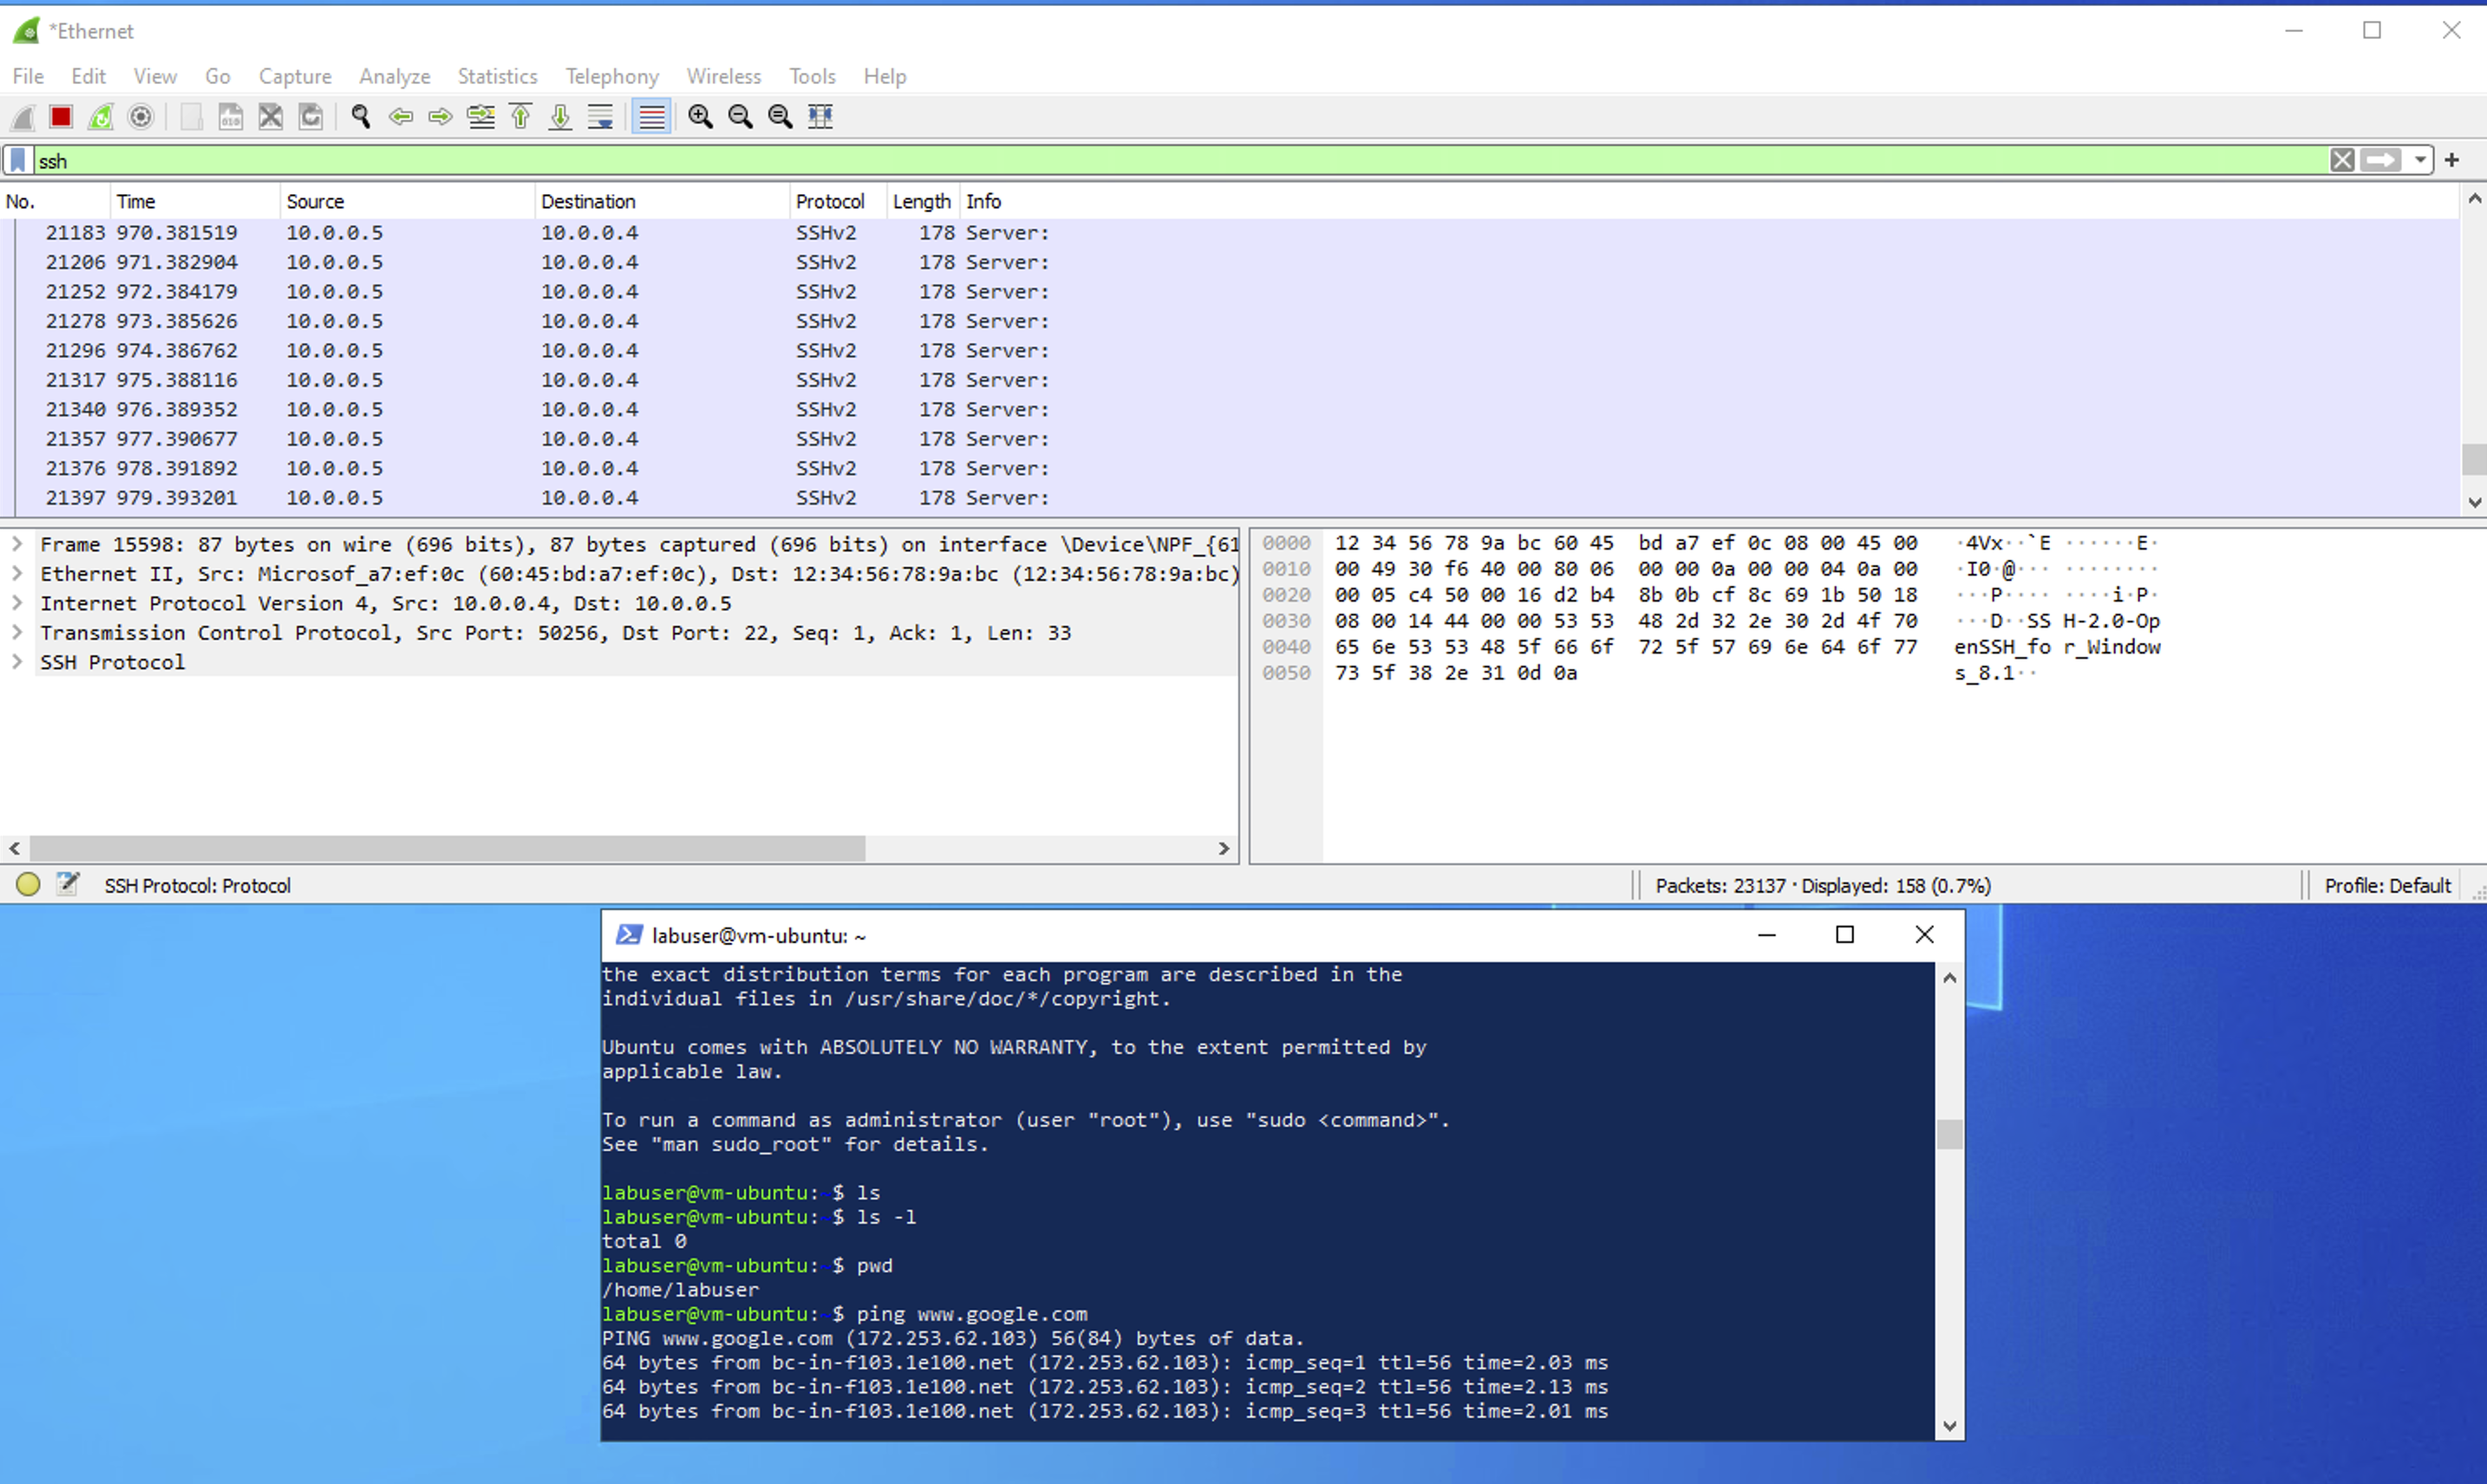
Task: Open the Analyze menu
Action: tap(395, 76)
